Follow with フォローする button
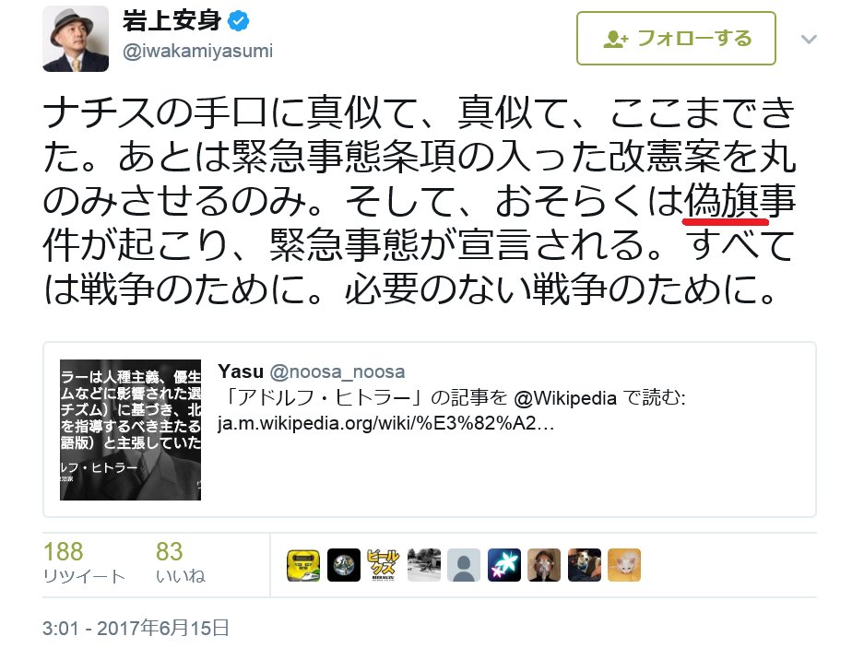The height and width of the screenshot is (648, 864). tap(676, 39)
